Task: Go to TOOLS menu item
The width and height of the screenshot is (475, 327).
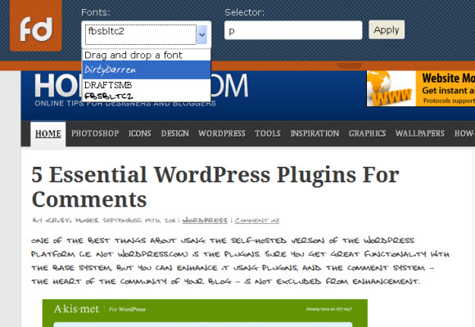Action: [268, 133]
